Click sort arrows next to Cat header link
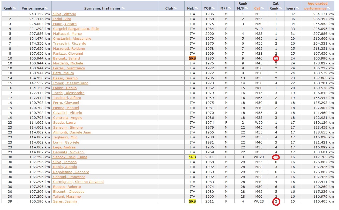 point(262,9)
